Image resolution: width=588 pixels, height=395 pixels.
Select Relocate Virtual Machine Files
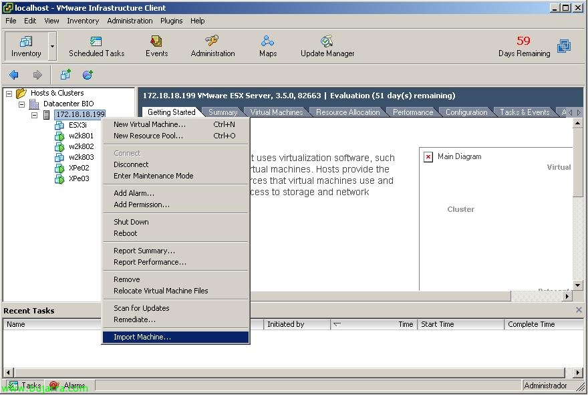[176, 291]
